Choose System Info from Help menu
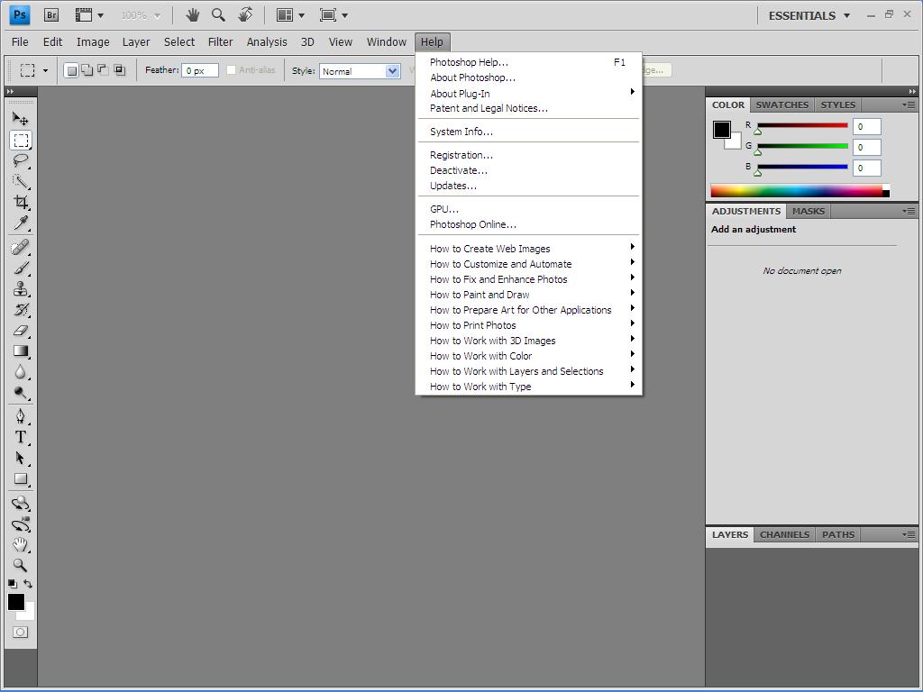Image resolution: width=923 pixels, height=692 pixels. tap(528, 132)
